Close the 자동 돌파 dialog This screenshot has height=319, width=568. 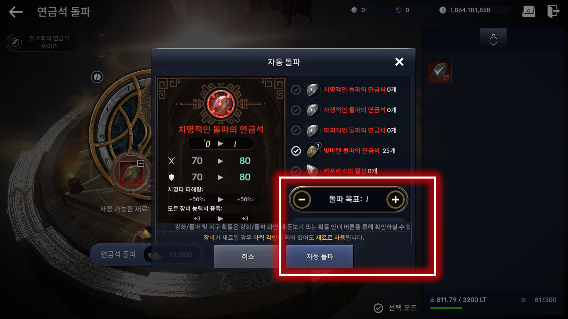[399, 62]
